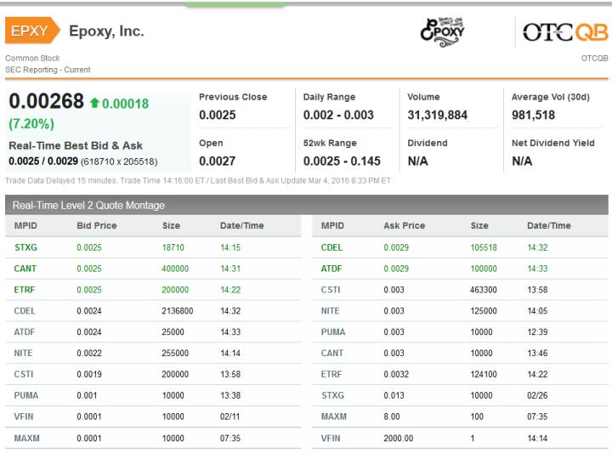Click the Bid Price column header
612x459 pixels.
coord(97,226)
